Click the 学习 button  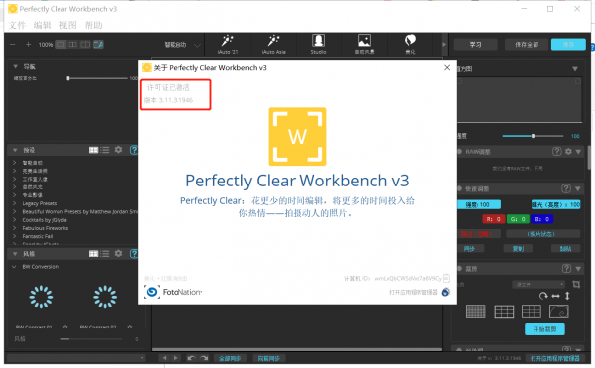tap(475, 45)
